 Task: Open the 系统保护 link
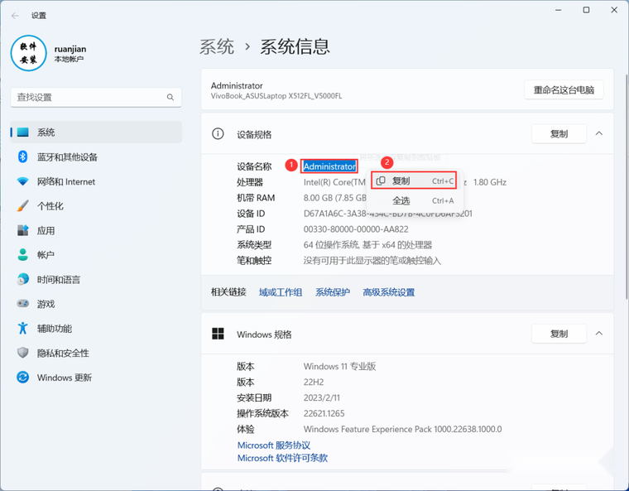(x=333, y=292)
